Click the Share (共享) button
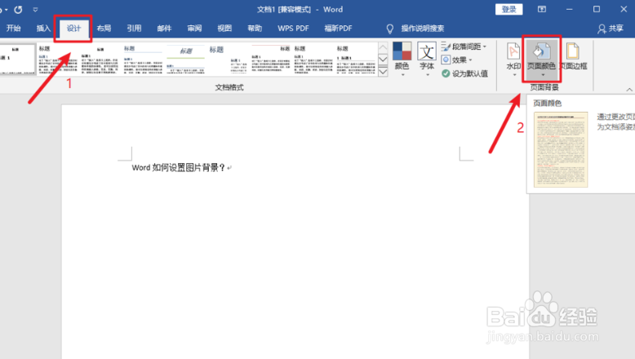The height and width of the screenshot is (359, 635). pyautogui.click(x=611, y=29)
